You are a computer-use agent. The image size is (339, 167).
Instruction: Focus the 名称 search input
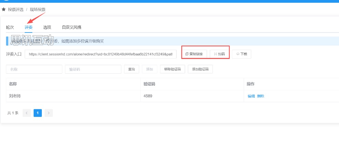pyautogui.click(x=34, y=69)
